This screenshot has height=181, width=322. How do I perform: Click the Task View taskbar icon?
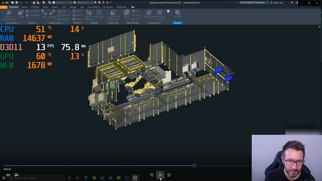point(77,177)
